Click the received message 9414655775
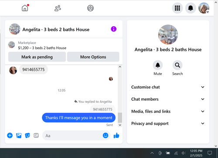Image resolution: width=218 pixels, height=158 pixels. 34,70
